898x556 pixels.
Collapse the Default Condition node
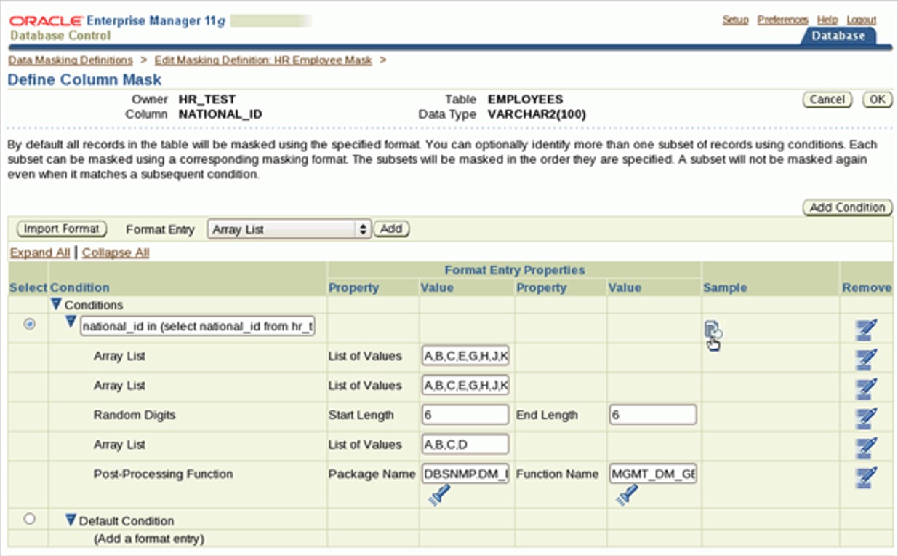(x=71, y=520)
